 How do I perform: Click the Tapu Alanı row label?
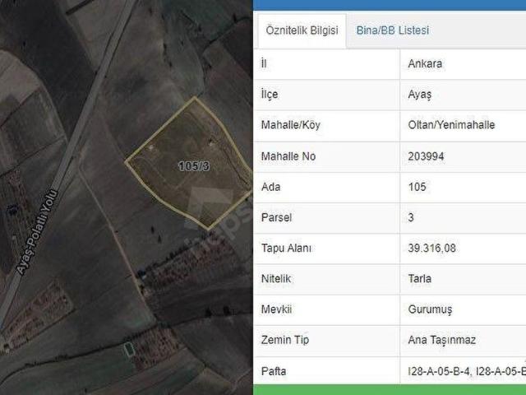286,249
